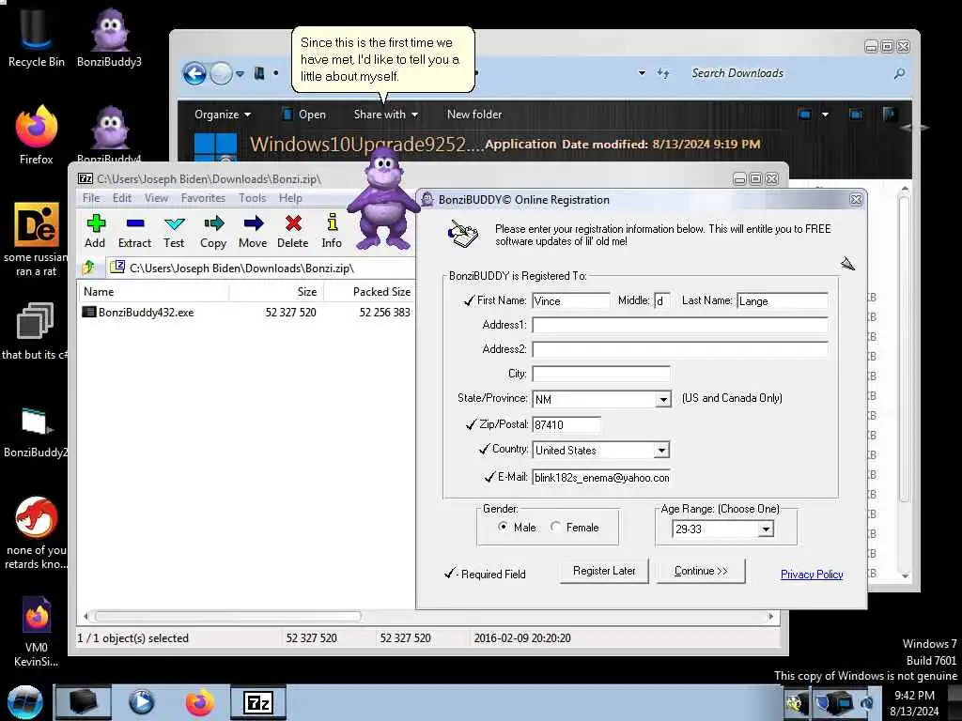Open the 7-Zip File menu
962x721 pixels.
pos(91,198)
